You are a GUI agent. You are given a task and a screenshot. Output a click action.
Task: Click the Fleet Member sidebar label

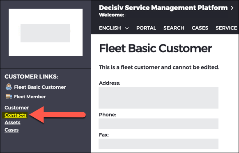pos(30,97)
